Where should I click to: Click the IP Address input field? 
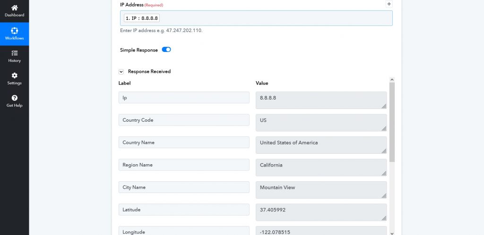pyautogui.click(x=274, y=18)
